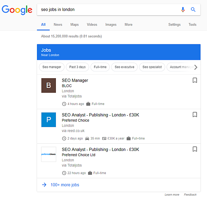
Task: Open SEO Analyst job from Preferred Choice Ltd
Action: pyautogui.click(x=100, y=150)
